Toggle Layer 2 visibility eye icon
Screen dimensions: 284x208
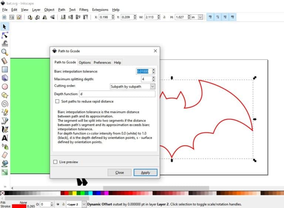click(58, 204)
